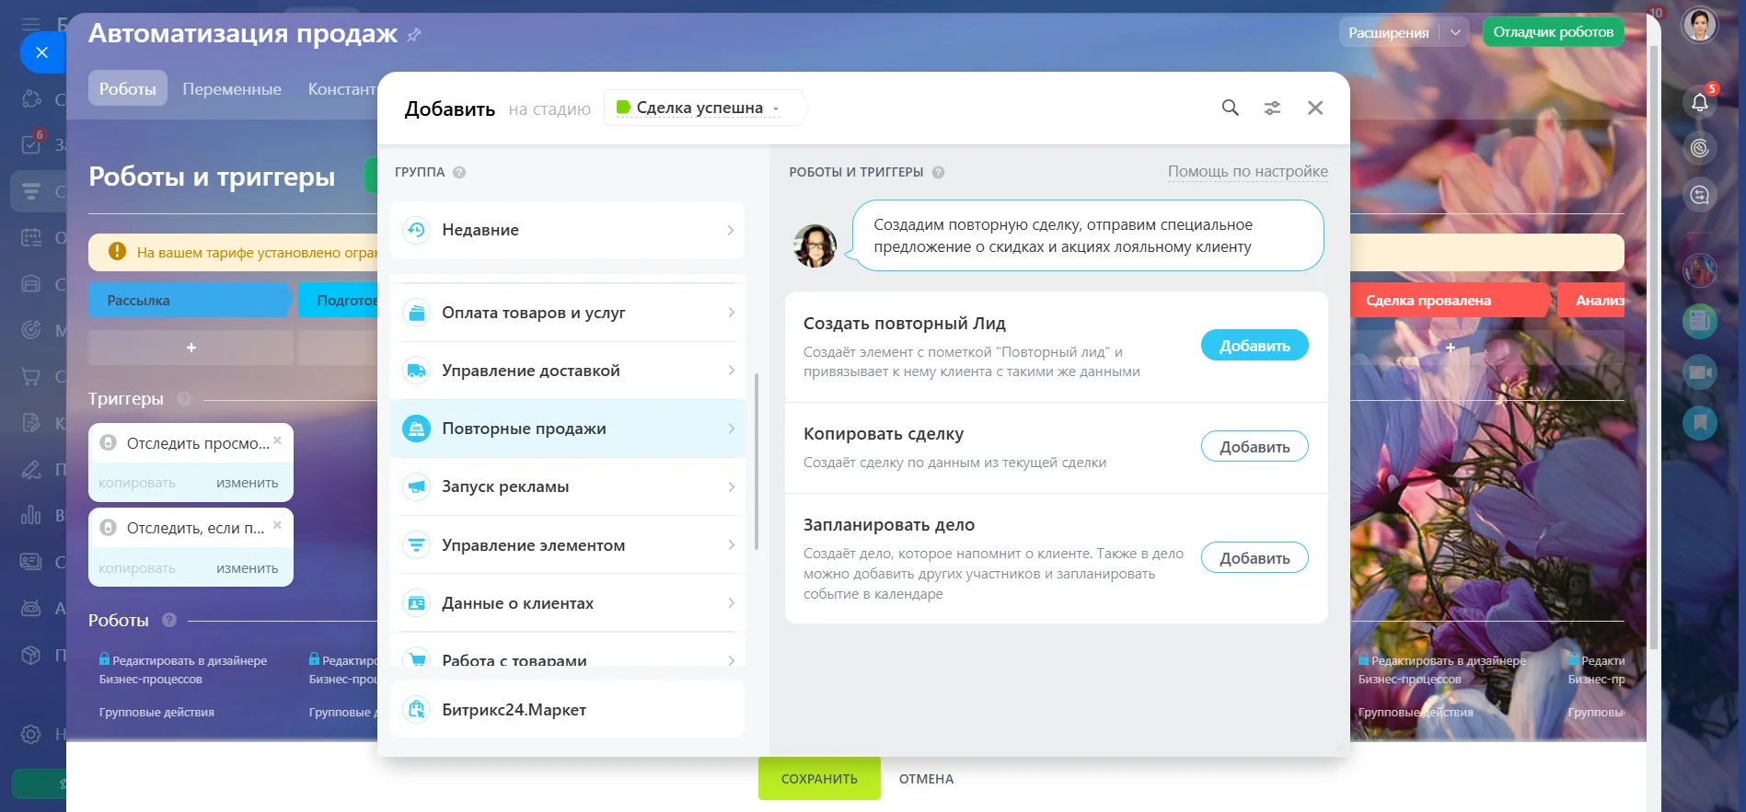1746x812 pixels.
Task: Open the Помощь по настройке link
Action: coord(1247,171)
